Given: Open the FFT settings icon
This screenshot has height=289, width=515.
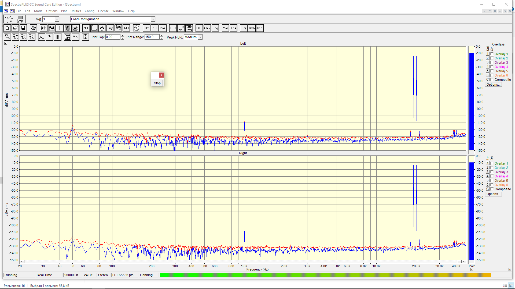Looking at the screenshot, I should point(86,28).
